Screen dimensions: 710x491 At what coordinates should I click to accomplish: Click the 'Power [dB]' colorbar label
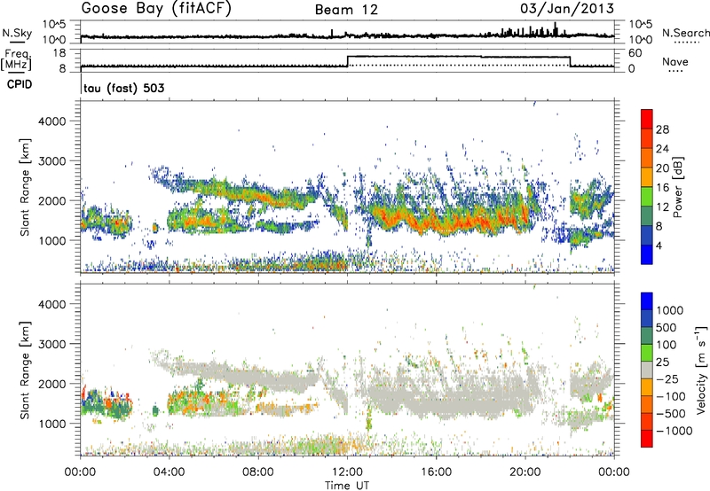677,187
